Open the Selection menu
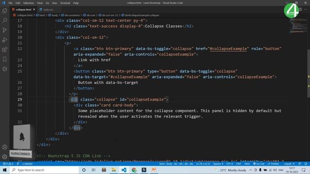 coord(29,3)
